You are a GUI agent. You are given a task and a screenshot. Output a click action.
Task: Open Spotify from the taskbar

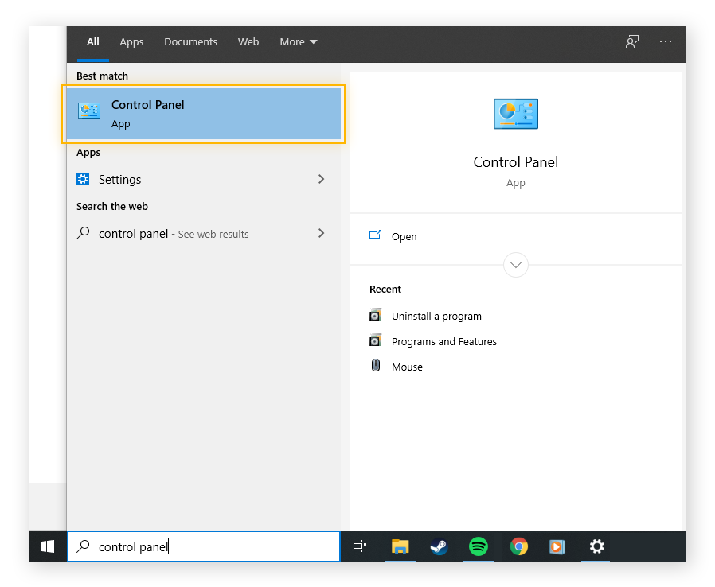click(478, 546)
